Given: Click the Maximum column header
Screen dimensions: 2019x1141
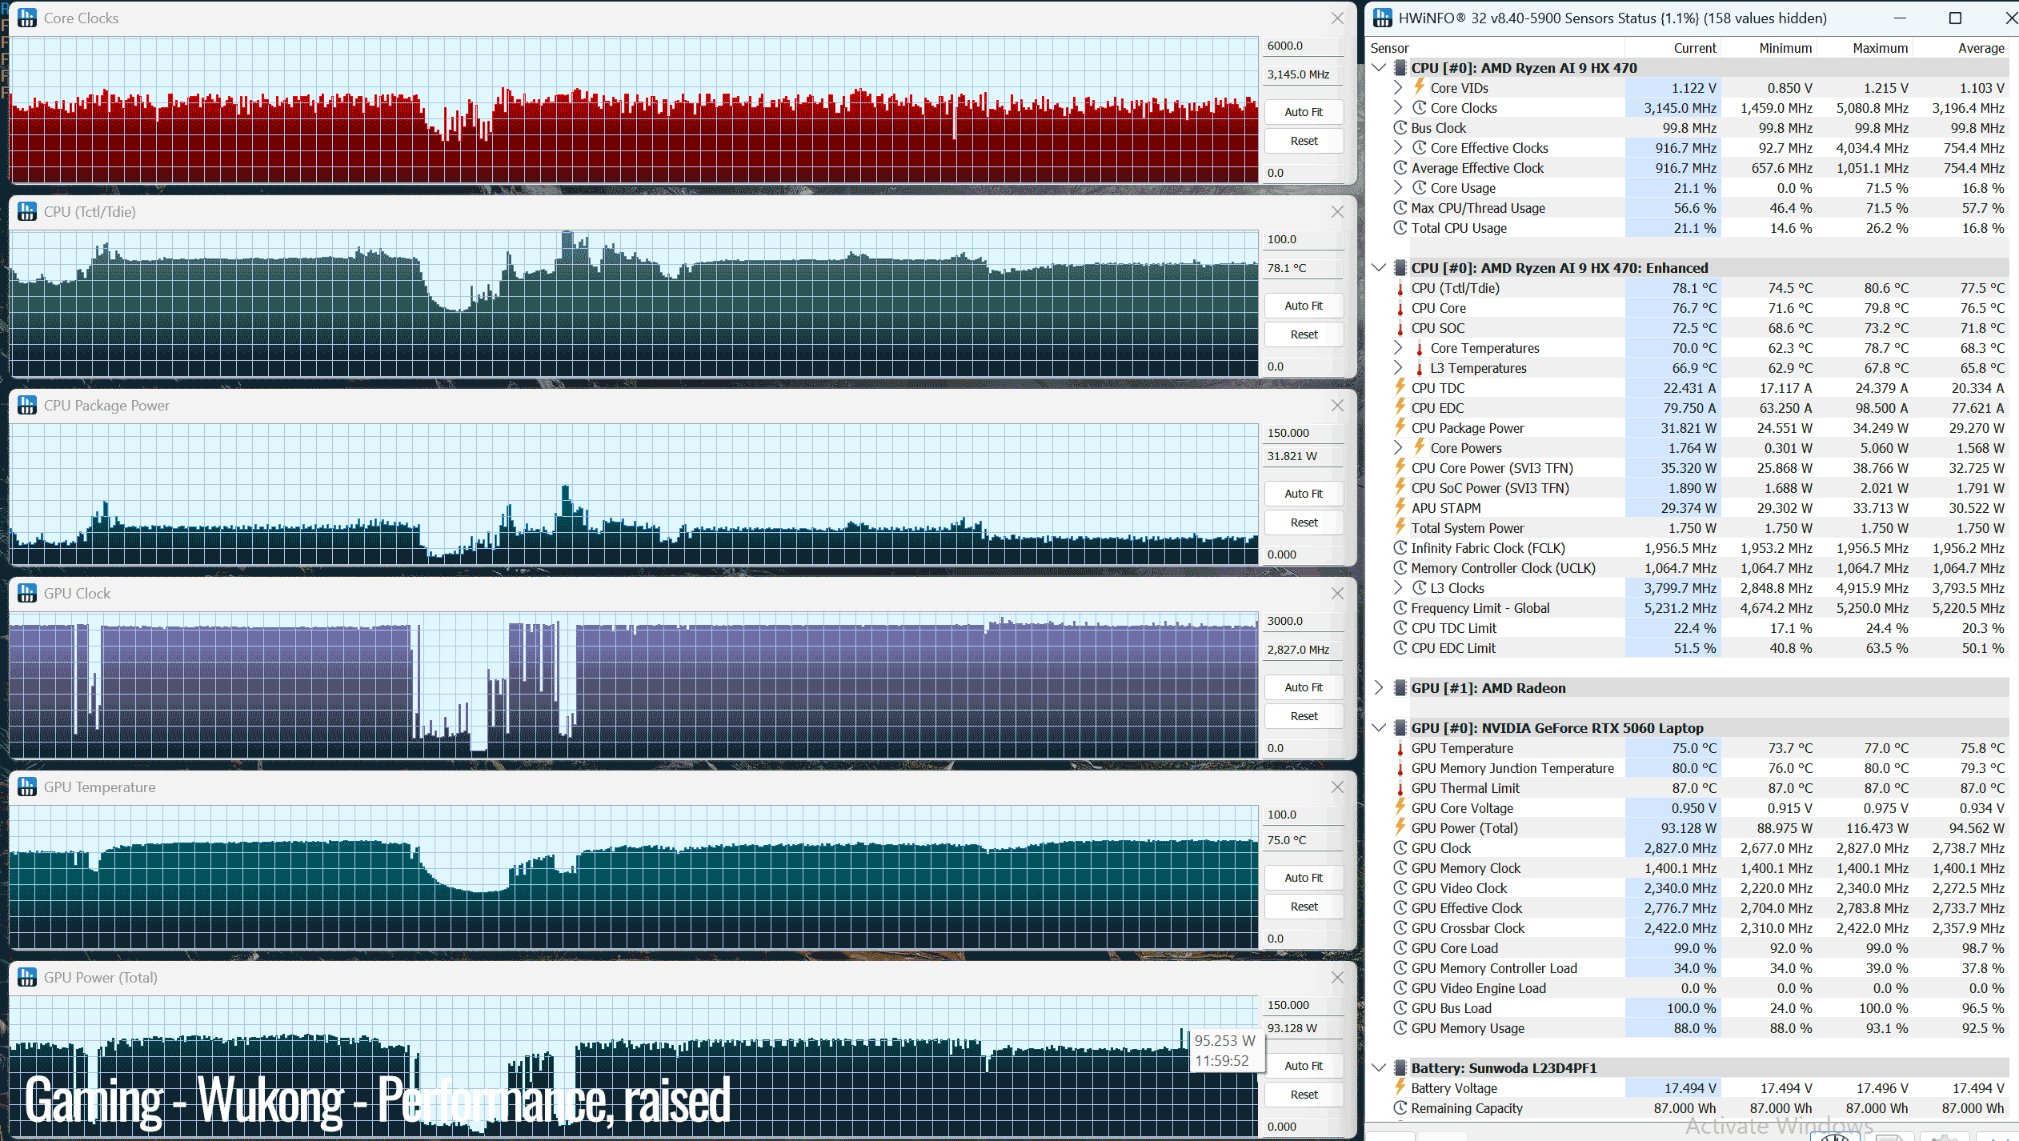Looking at the screenshot, I should (x=1880, y=48).
